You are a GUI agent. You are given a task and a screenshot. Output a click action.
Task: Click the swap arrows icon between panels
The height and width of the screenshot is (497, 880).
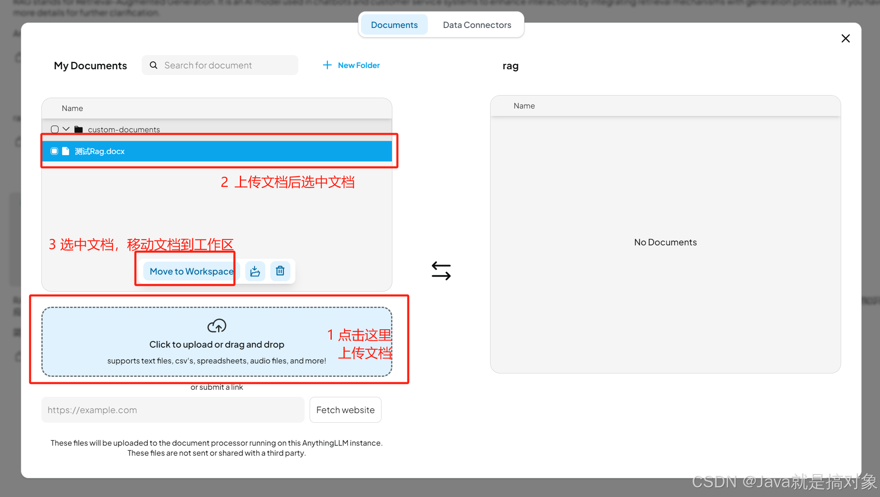pos(441,271)
